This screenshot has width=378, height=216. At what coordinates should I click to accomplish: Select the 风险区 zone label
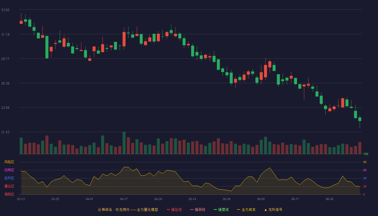(x=9, y=162)
